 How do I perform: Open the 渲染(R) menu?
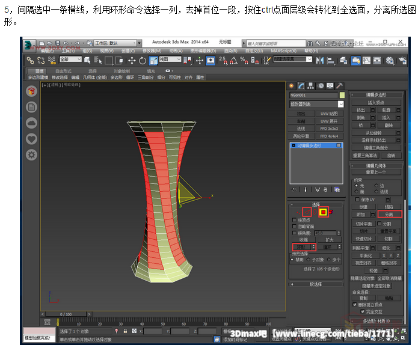[230, 51]
